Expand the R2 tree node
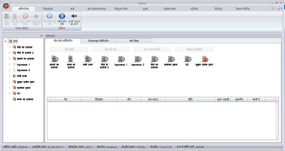 [x=9, y=93]
